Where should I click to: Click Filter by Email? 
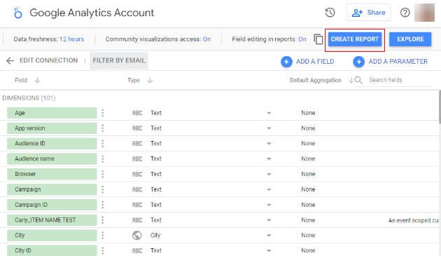[x=119, y=60]
